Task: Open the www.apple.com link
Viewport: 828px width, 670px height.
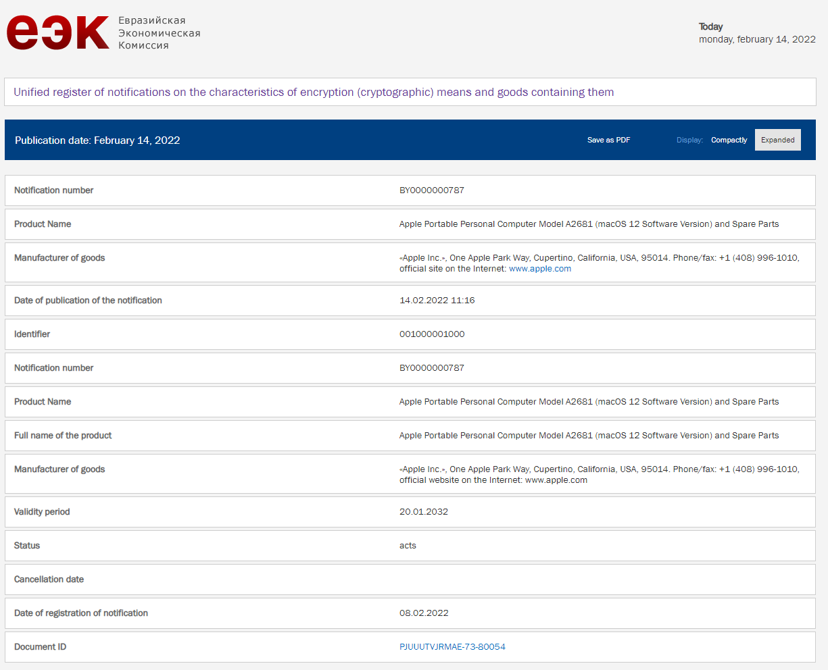Action: pyautogui.click(x=540, y=269)
